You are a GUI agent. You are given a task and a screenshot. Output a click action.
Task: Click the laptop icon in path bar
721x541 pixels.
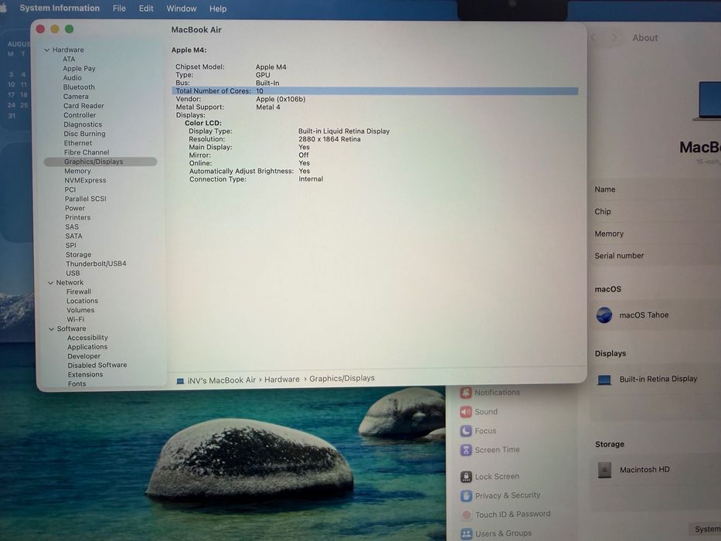[180, 381]
